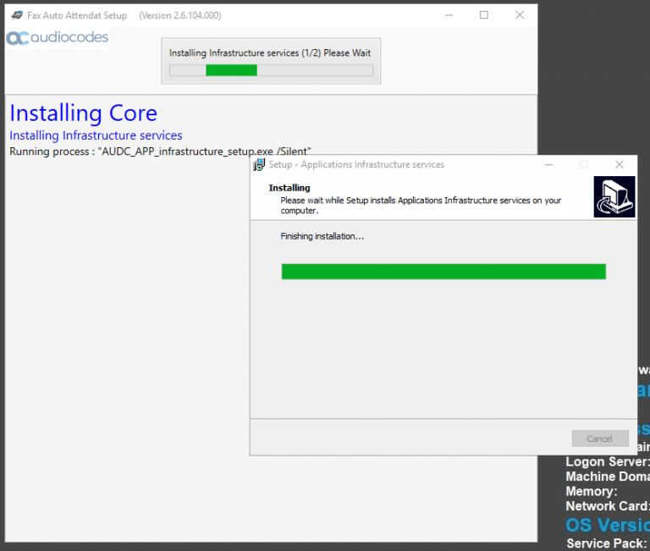Click the Setup dialog title bar icon
The width and height of the screenshot is (650, 551).
pos(260,164)
